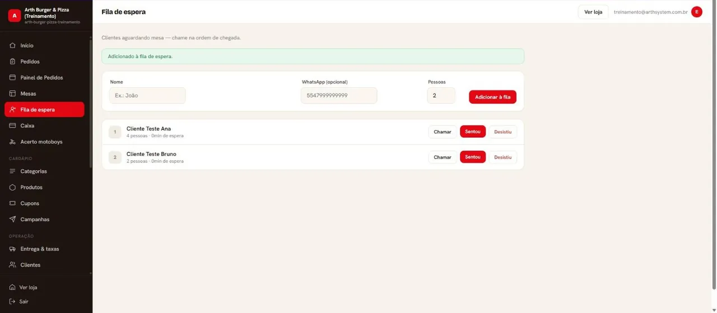Click the Clientes people icon
Viewport: 717px width, 313px height.
(x=12, y=265)
